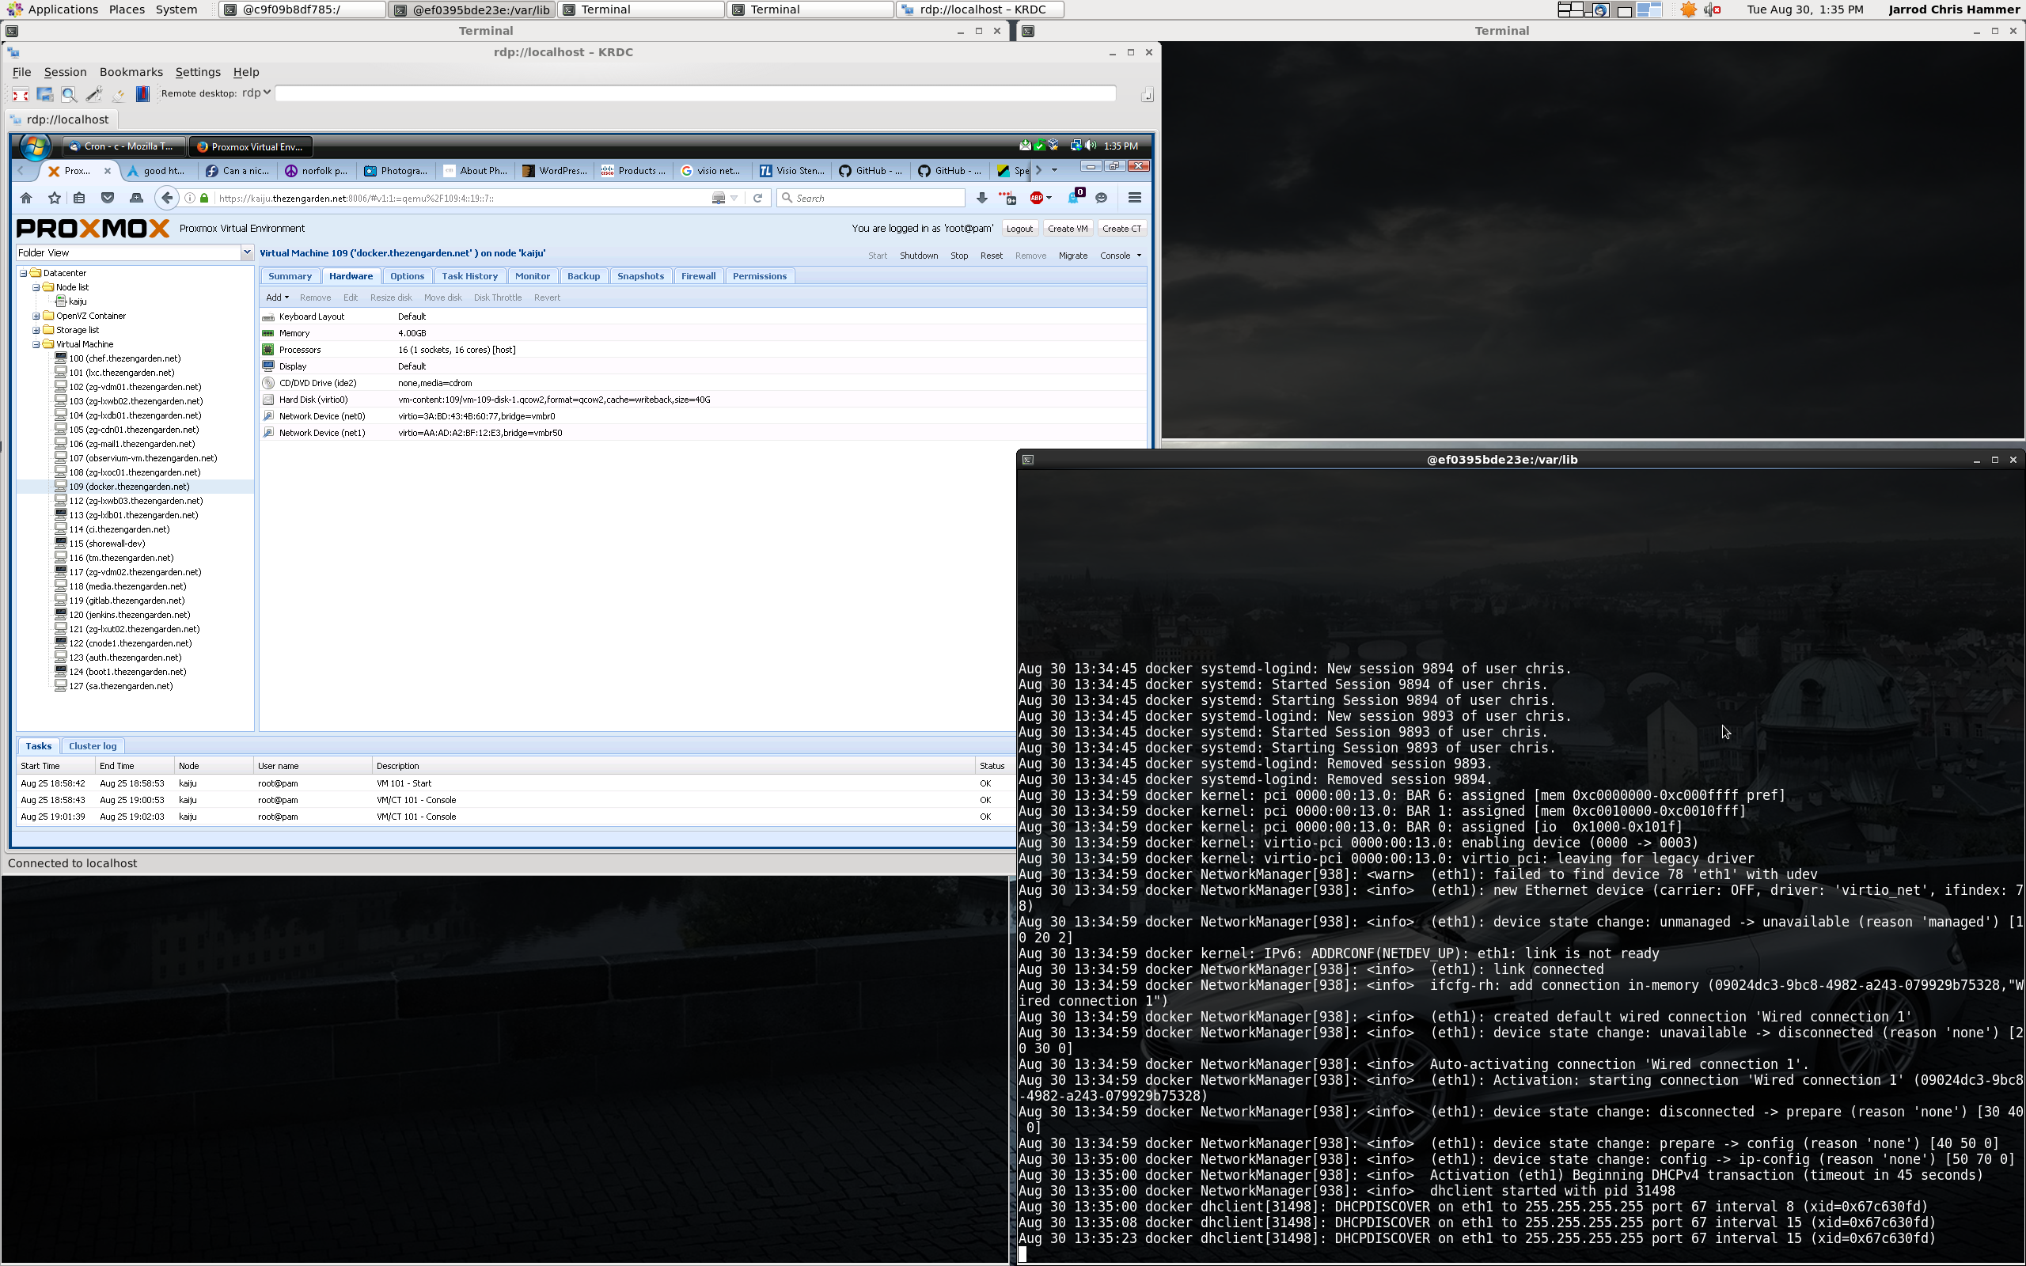Click the green padlock in address bar

coord(204,199)
